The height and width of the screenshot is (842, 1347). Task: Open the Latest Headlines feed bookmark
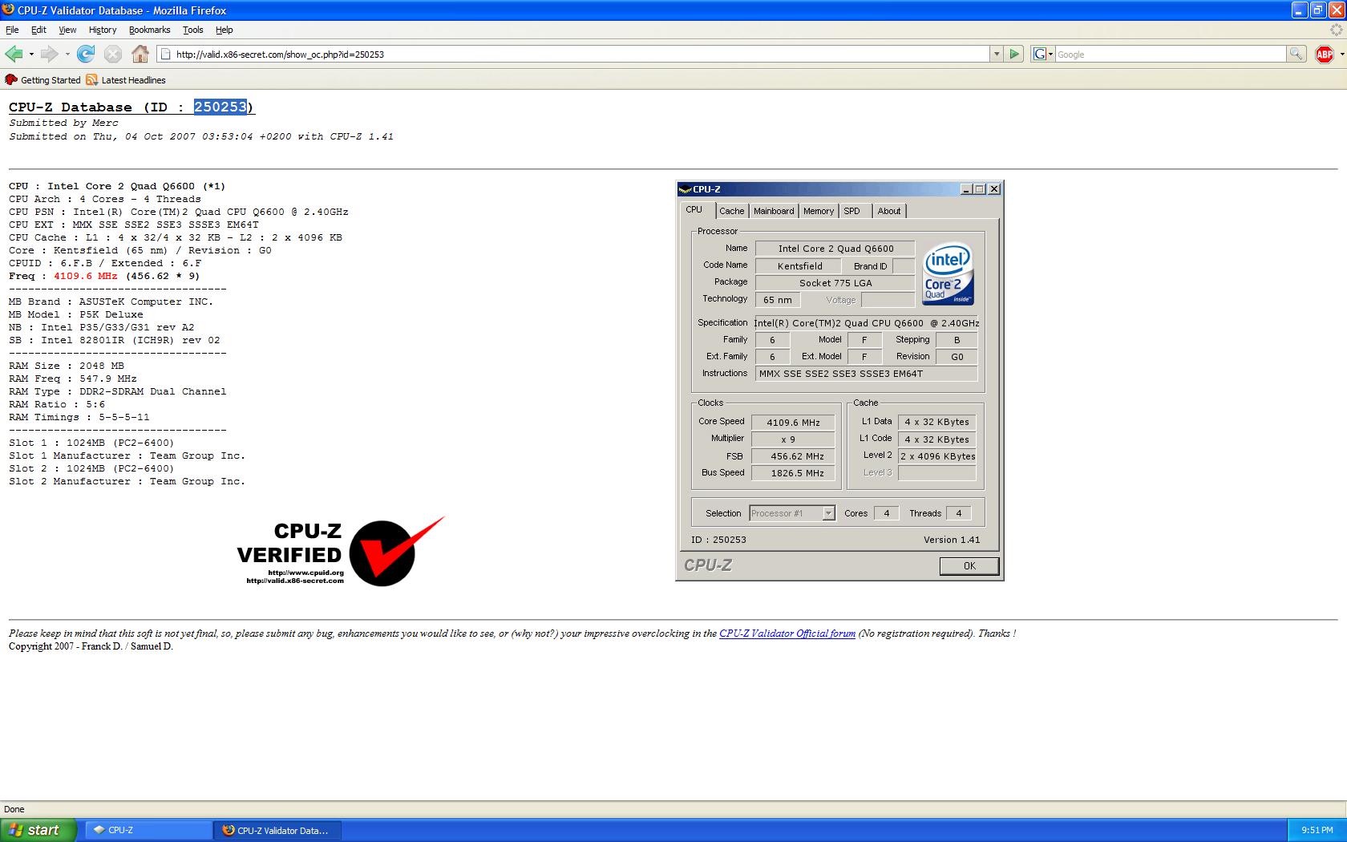pos(126,80)
